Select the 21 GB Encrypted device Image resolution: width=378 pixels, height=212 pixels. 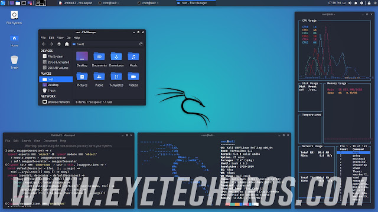point(56,62)
